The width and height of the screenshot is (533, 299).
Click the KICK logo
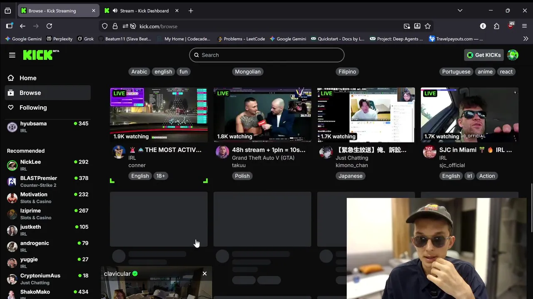coord(41,55)
